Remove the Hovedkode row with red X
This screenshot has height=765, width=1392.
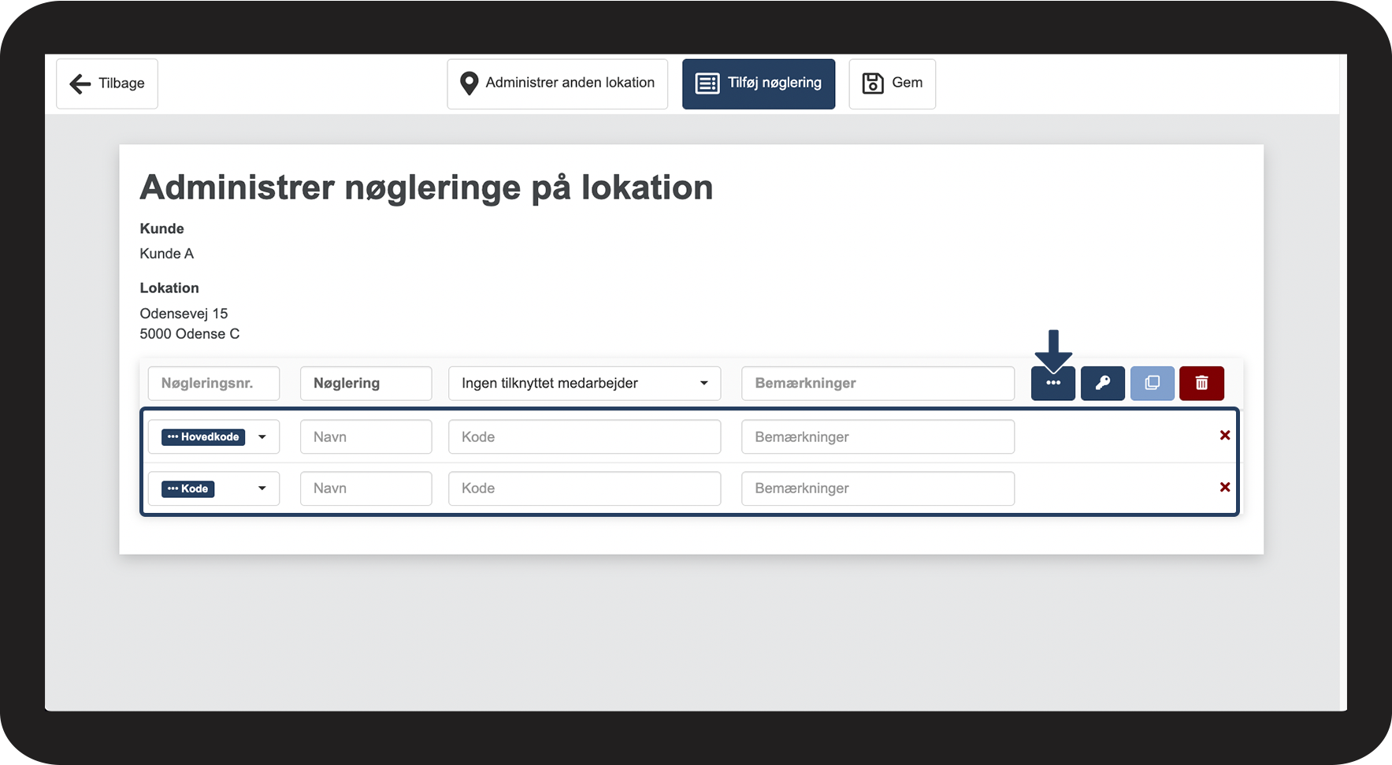[x=1224, y=436]
